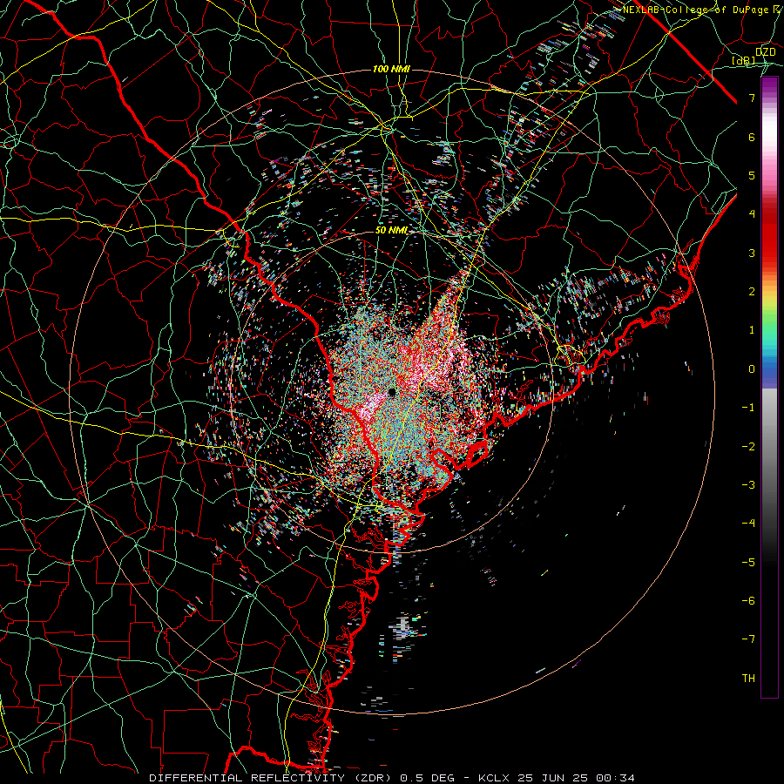Click the -7 value on color scale
Screen dimensions: 784x784
748,639
